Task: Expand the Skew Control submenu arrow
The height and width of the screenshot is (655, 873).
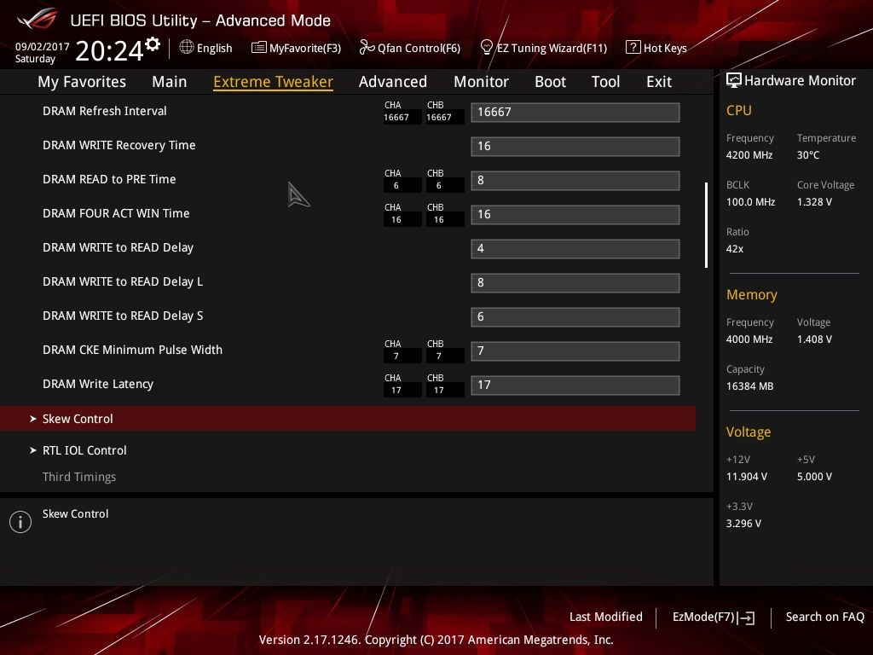Action: (33, 418)
